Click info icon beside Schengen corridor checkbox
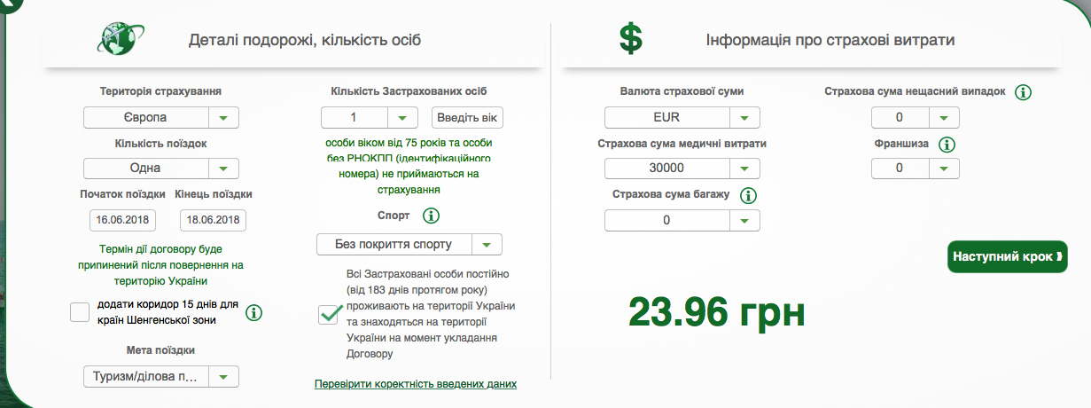1091x408 pixels. (253, 312)
